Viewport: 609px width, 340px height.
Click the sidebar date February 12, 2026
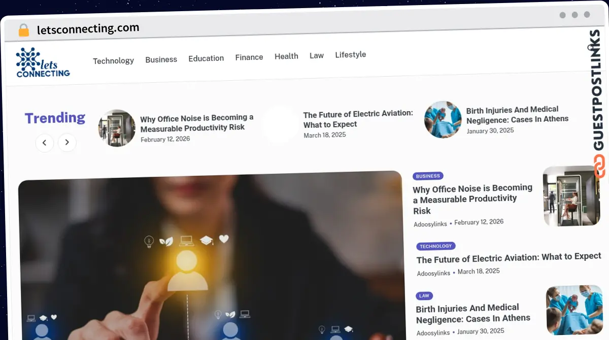(479, 222)
